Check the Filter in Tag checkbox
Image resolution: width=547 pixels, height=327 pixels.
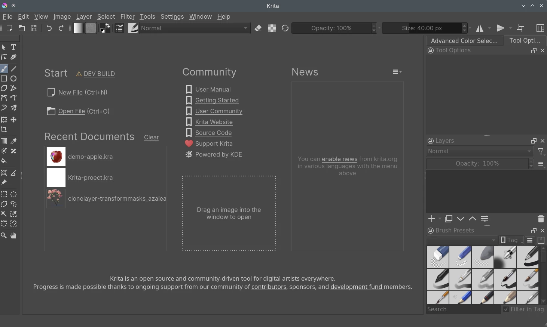(x=506, y=309)
